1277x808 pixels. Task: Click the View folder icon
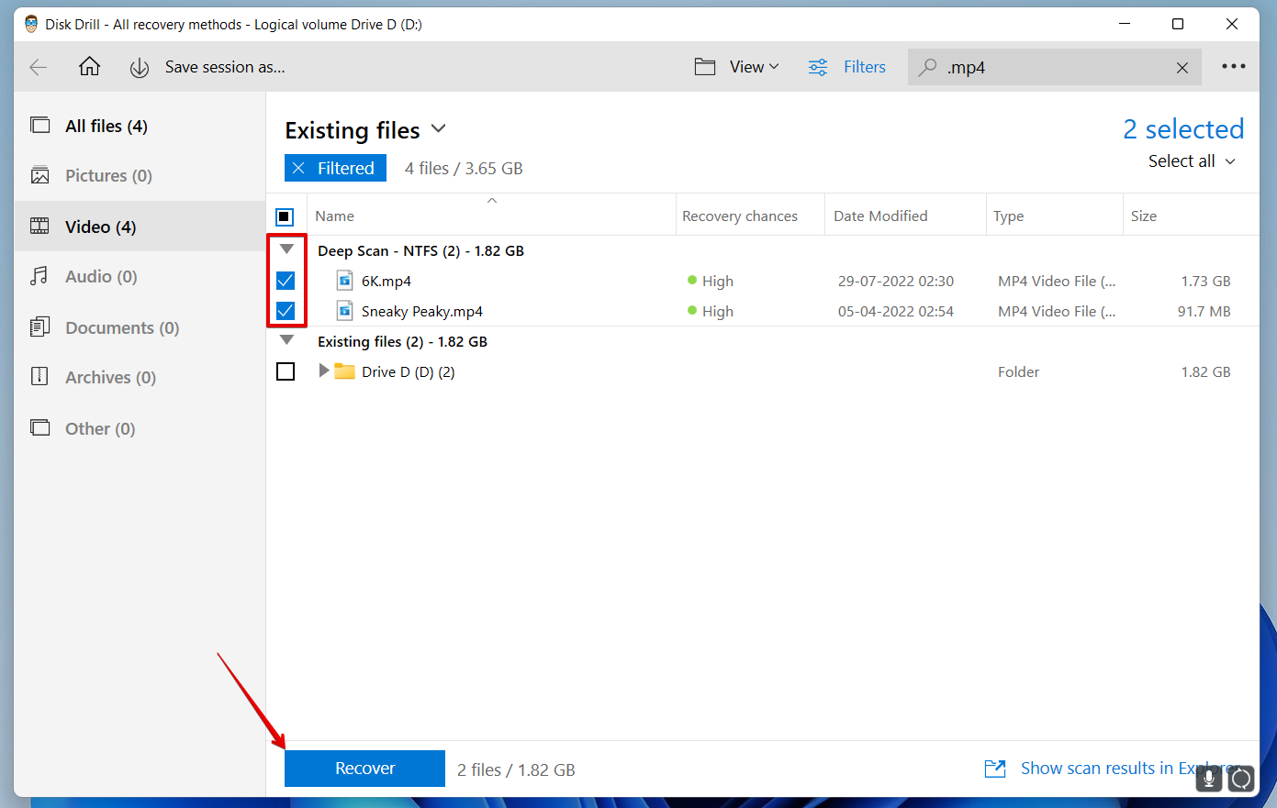(x=705, y=67)
